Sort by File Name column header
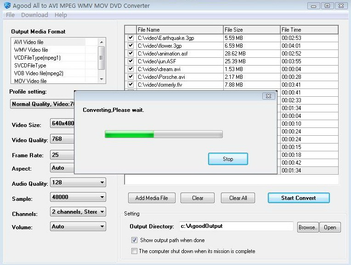This screenshot has width=351, height=265. (x=180, y=30)
